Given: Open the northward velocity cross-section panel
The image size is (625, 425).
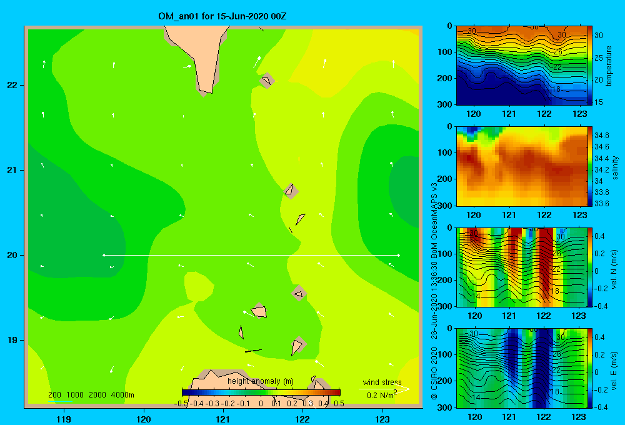Looking at the screenshot, I should click(x=522, y=267).
